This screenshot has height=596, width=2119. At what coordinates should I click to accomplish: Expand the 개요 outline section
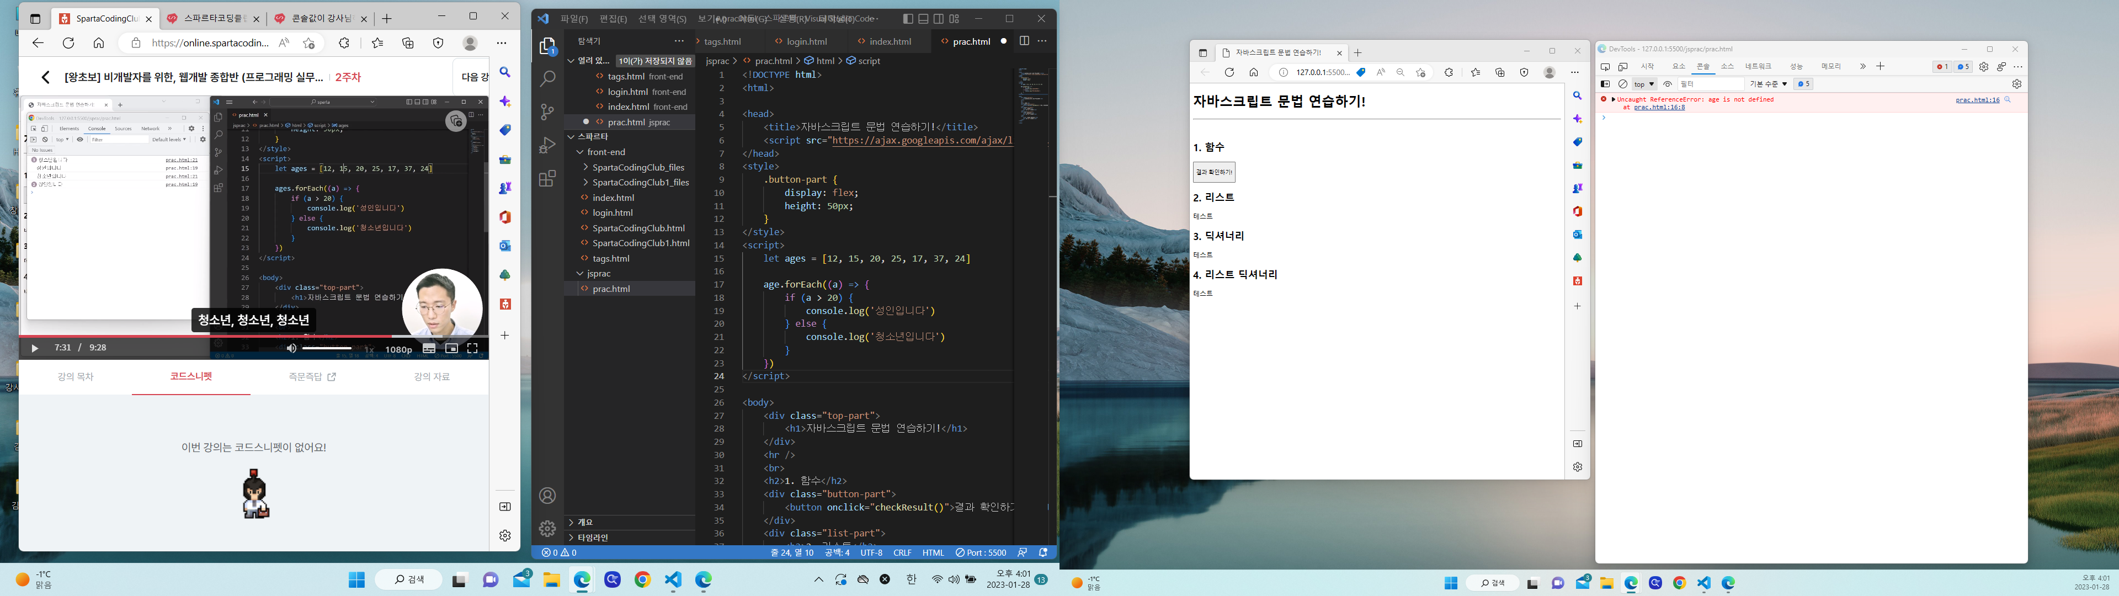(x=630, y=522)
